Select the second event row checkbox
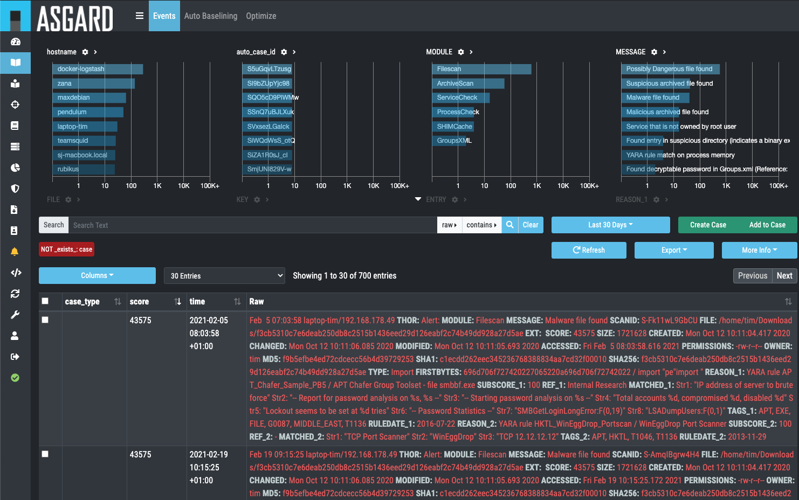Image resolution: width=799 pixels, height=500 pixels. tap(45, 454)
